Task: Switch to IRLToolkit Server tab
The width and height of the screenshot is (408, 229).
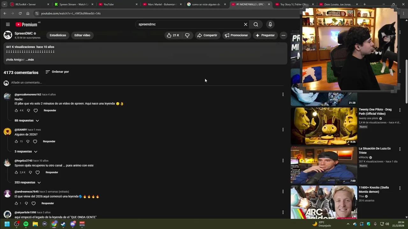Action: [x=30, y=4]
